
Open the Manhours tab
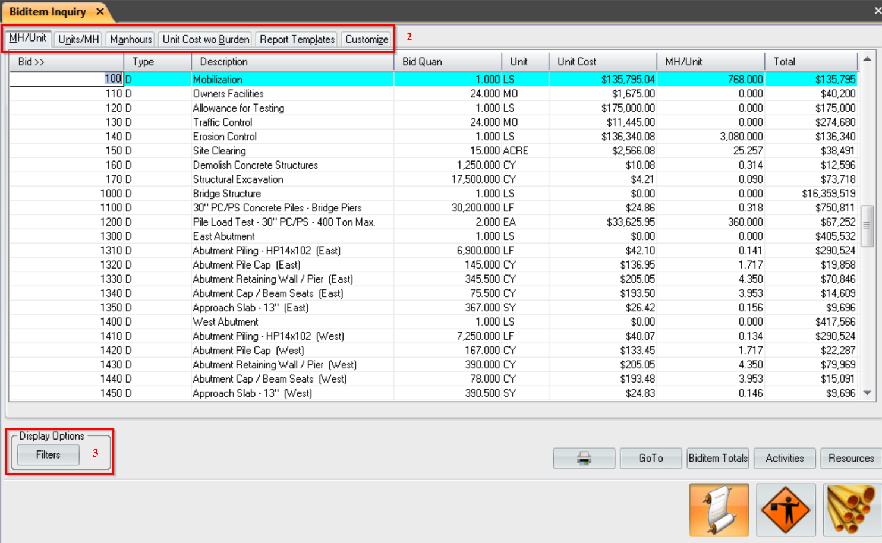point(131,39)
